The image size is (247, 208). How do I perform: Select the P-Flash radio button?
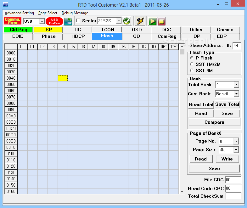coord(192,58)
